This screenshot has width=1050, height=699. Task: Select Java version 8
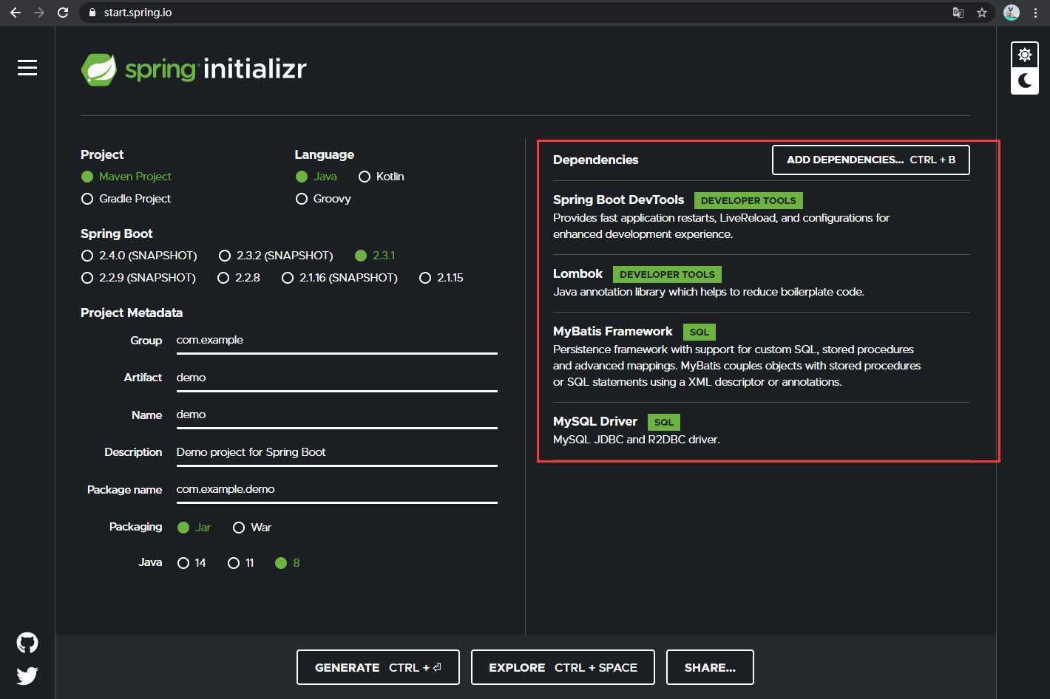[x=288, y=563]
